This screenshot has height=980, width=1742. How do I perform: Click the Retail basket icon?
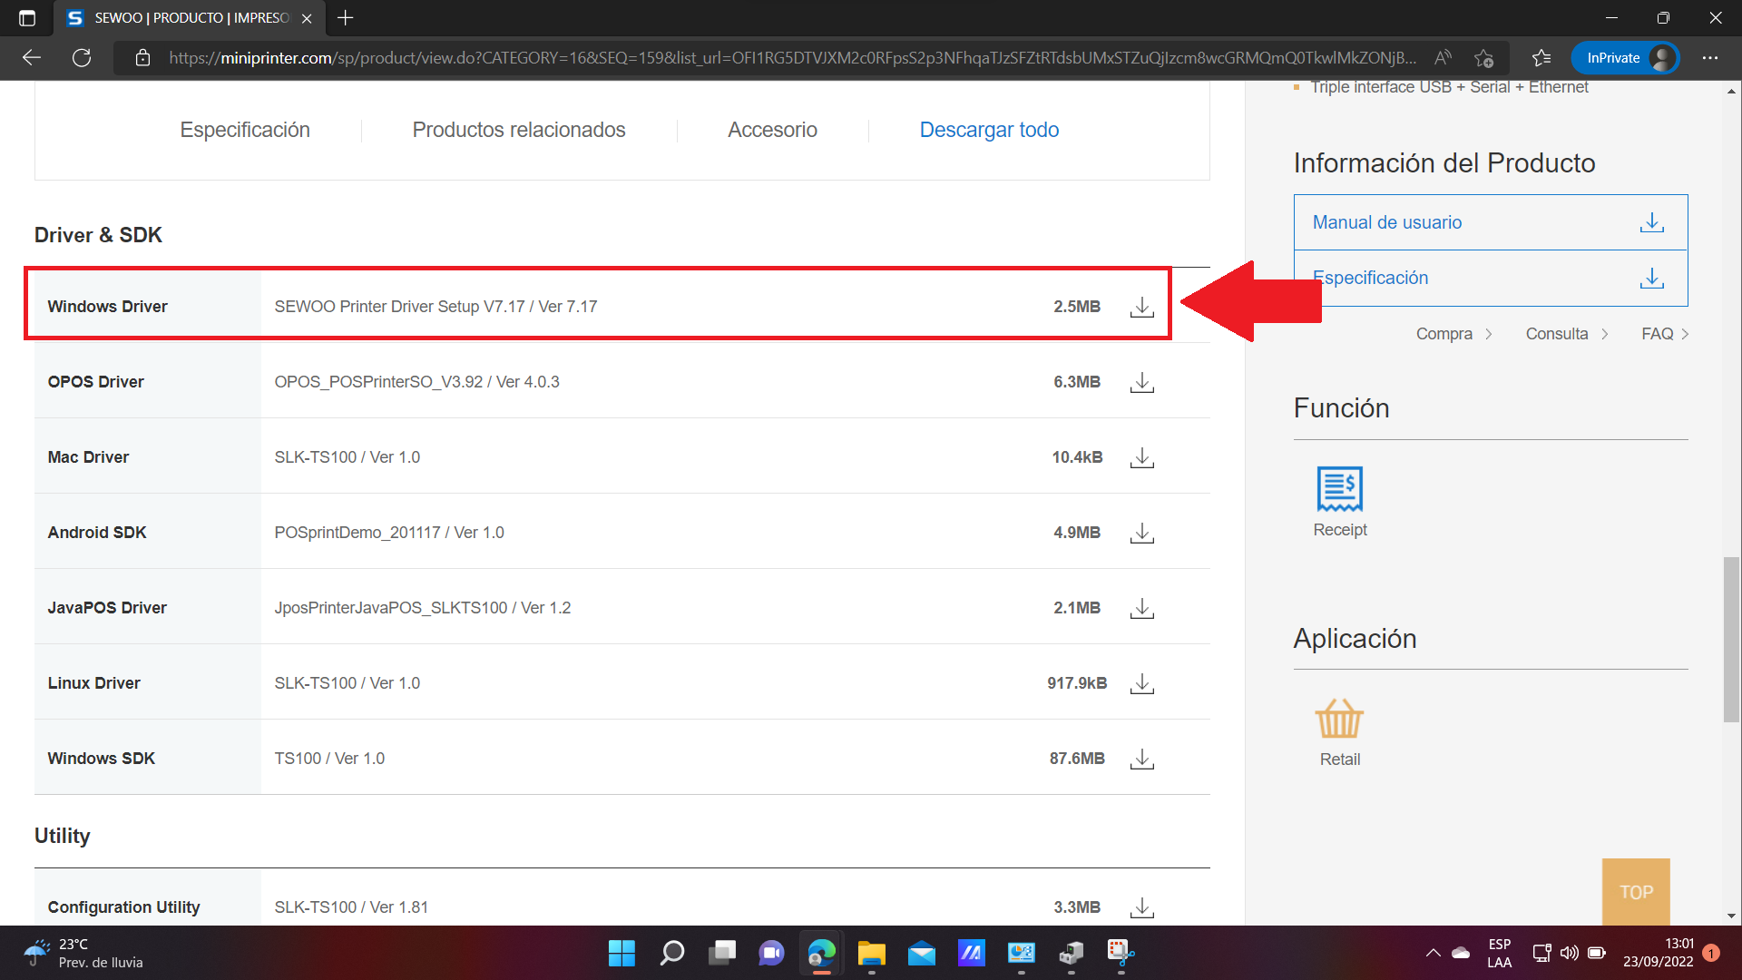click(1339, 720)
